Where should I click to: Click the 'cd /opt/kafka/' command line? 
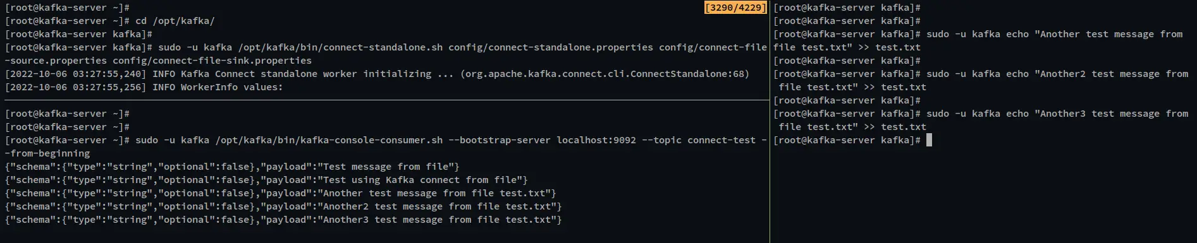click(110, 21)
